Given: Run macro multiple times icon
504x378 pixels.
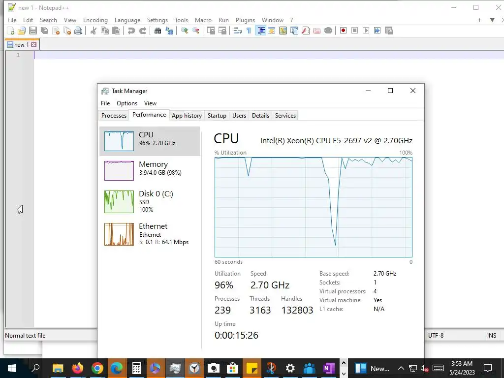Looking at the screenshot, I should [x=378, y=31].
